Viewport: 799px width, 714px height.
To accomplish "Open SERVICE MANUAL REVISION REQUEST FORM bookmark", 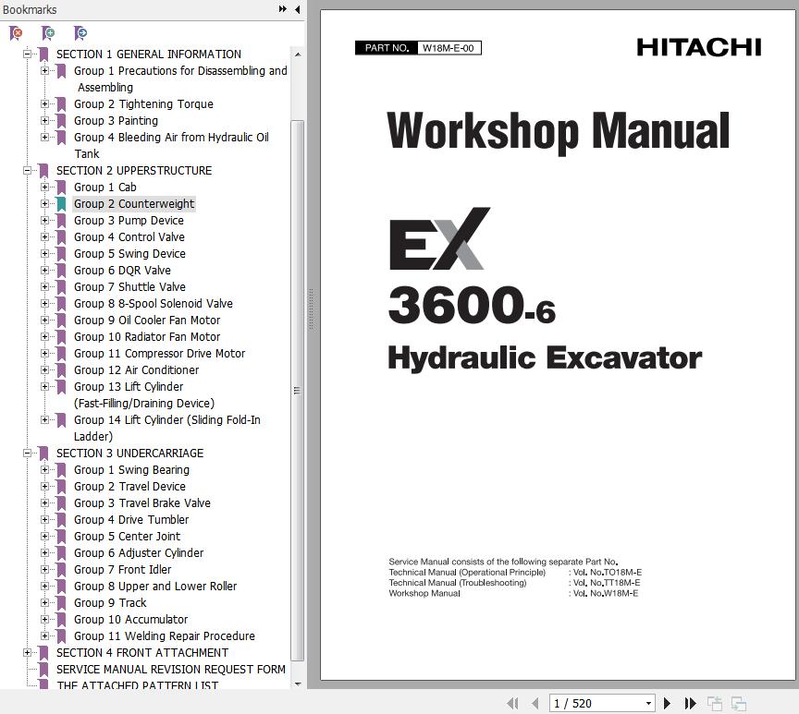I will pos(171,670).
